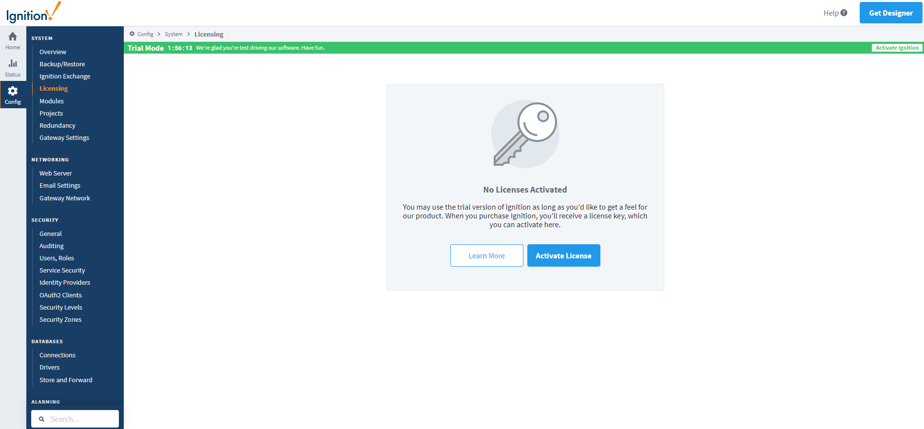
Task: Click Activate Ignition in trial banner
Action: [897, 48]
